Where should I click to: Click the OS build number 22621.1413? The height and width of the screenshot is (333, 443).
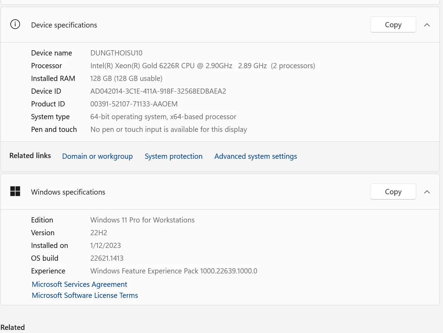(107, 258)
